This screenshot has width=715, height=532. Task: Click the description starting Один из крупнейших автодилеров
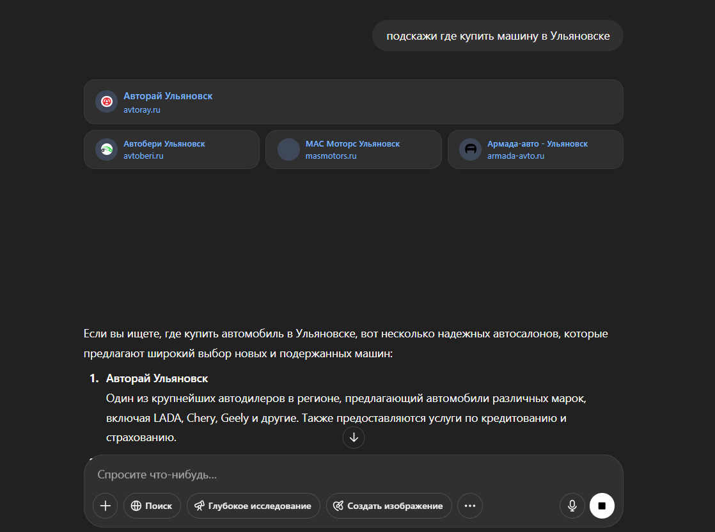[346, 418]
